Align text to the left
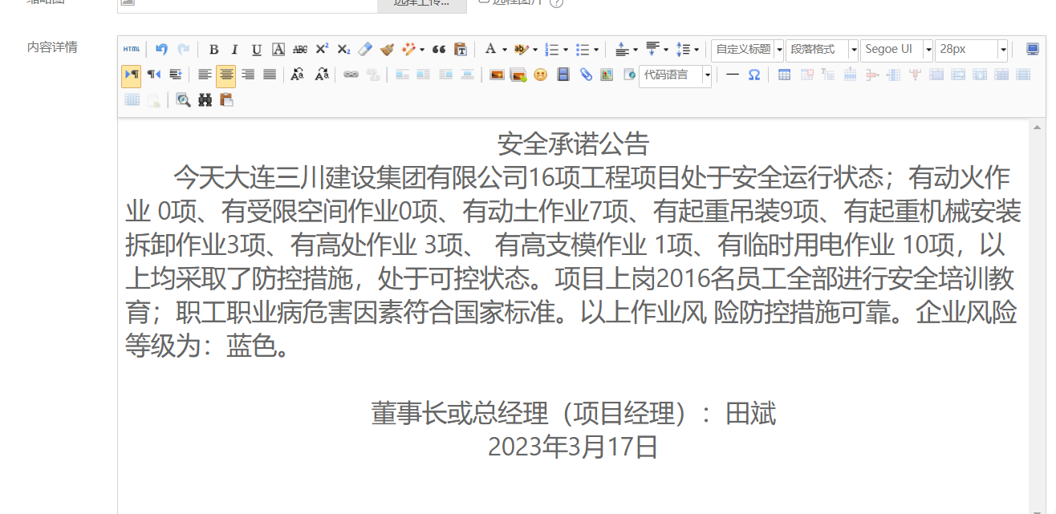Image resolution: width=1056 pixels, height=514 pixels. [x=205, y=75]
